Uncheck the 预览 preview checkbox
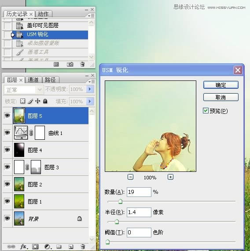Viewport: 250px width, 251px height. (206, 111)
